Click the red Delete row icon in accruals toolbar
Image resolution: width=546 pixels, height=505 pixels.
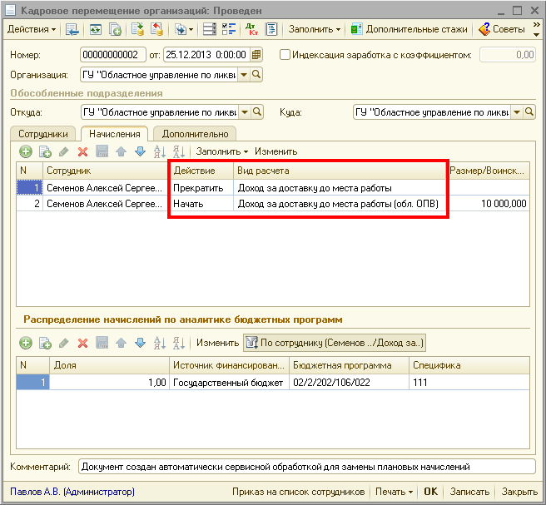(x=82, y=151)
